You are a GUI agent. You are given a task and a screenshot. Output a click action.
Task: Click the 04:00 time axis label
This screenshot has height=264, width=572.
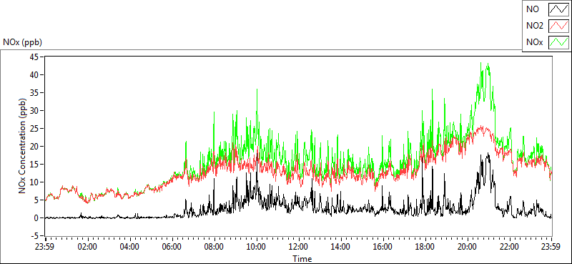tap(130, 247)
